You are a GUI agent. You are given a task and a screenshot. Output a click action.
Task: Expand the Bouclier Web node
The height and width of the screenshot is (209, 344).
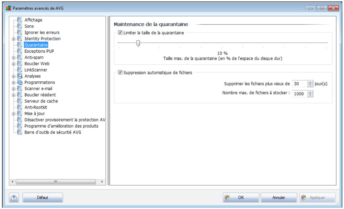tap(14, 64)
